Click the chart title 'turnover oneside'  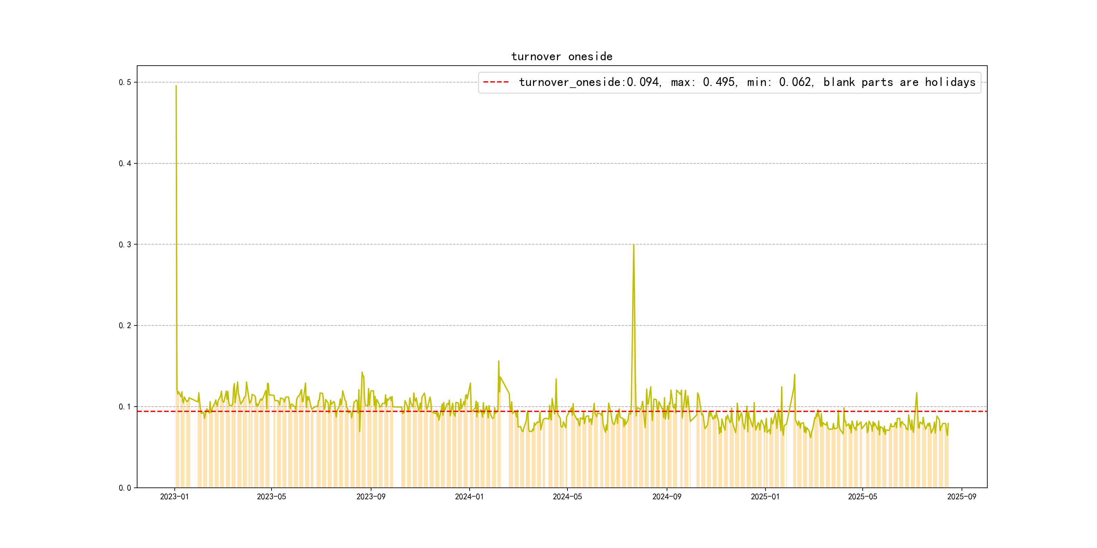pos(561,56)
